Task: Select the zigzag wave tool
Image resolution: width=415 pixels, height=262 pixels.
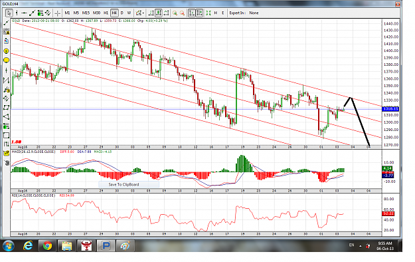Action: tap(6, 80)
